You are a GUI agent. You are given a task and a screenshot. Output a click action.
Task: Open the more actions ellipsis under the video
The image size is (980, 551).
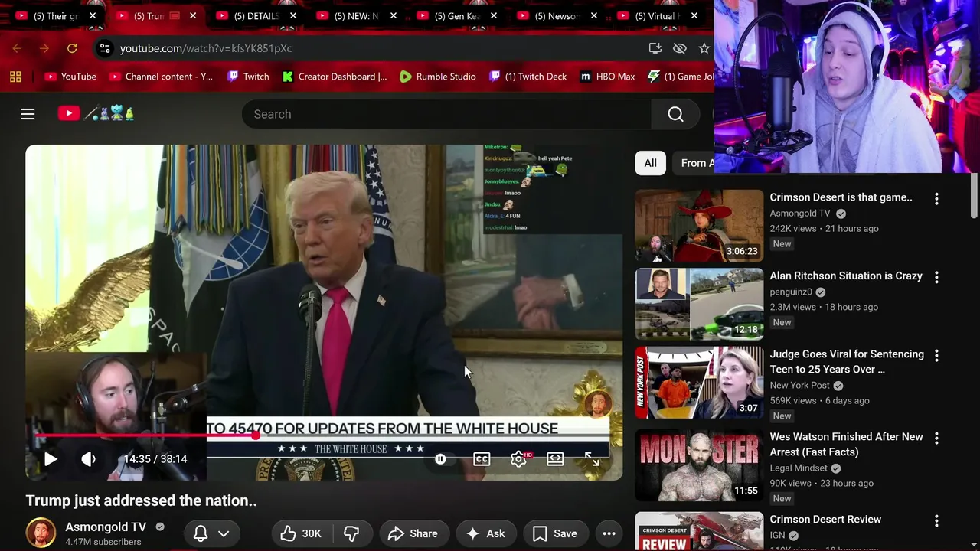pyautogui.click(x=609, y=533)
